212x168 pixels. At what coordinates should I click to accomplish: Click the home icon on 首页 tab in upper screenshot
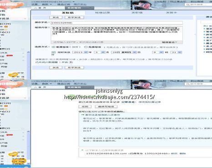[x=36, y=8]
